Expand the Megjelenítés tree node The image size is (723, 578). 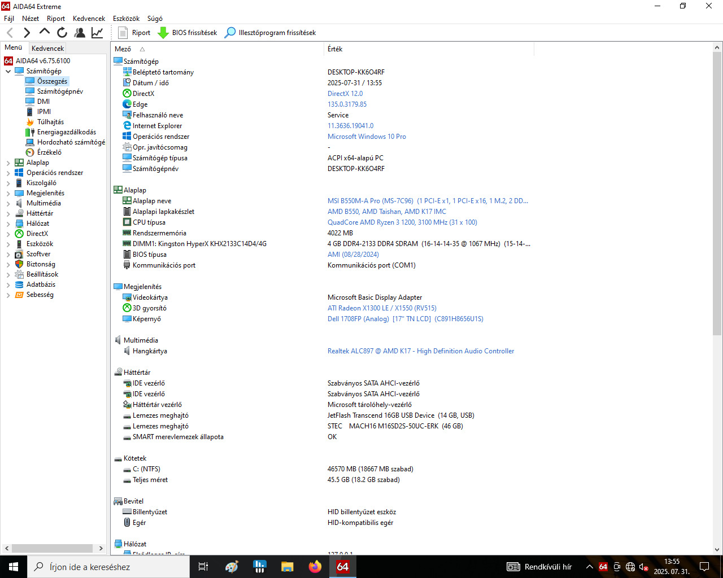tap(8, 193)
